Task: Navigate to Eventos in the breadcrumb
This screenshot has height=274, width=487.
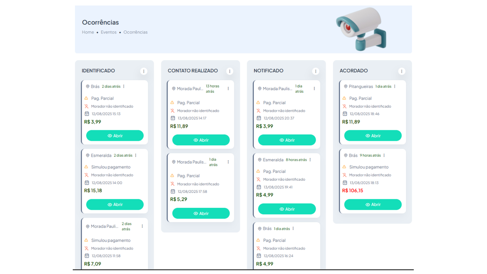Action: pos(108,32)
